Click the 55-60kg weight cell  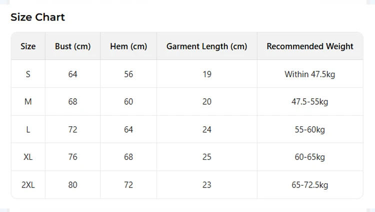pyautogui.click(x=310, y=129)
